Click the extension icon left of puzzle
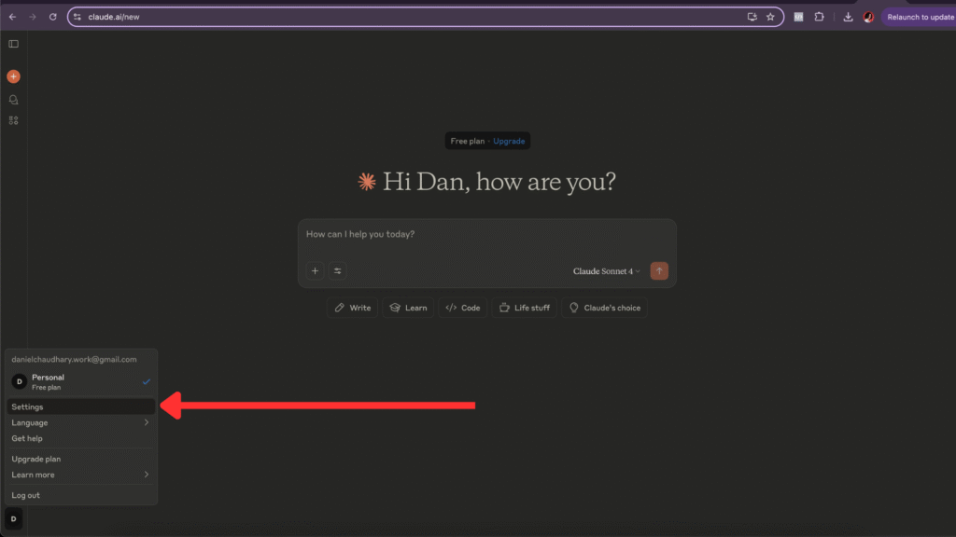This screenshot has height=537, width=956. 799,17
